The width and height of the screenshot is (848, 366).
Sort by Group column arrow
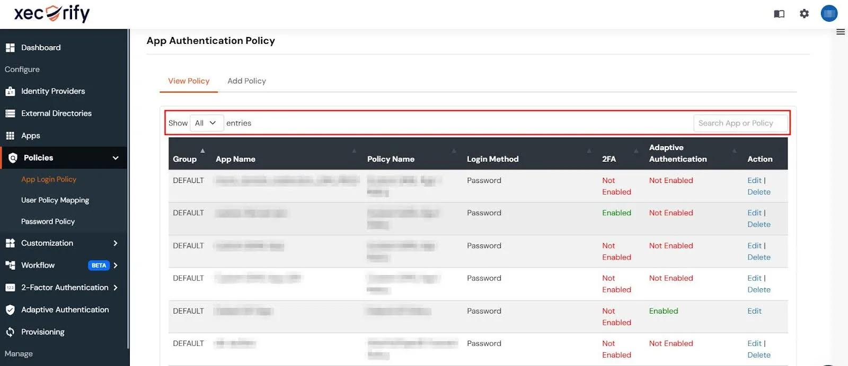point(202,151)
